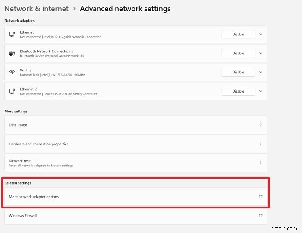302x233 pixels.
Task: Disable Bluetooth Network Connection 5
Action: tap(238, 53)
